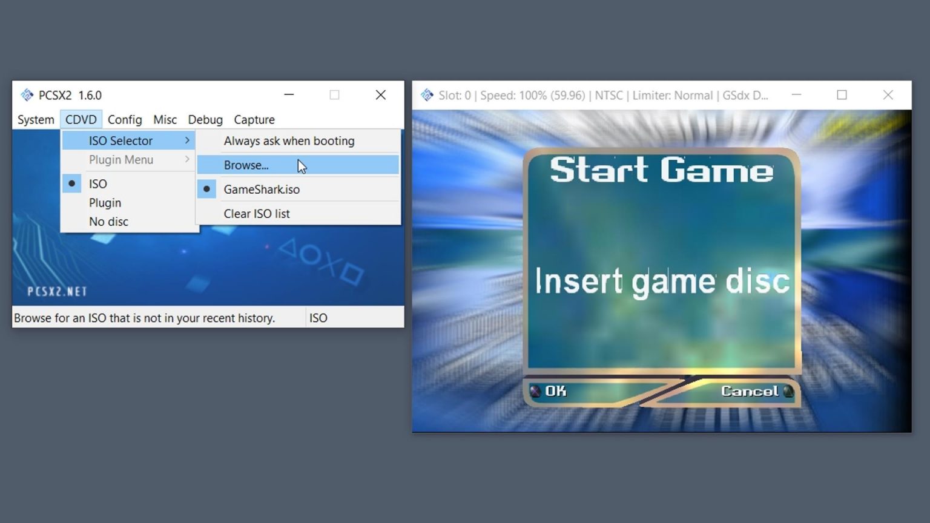Open the Config menu

124,119
